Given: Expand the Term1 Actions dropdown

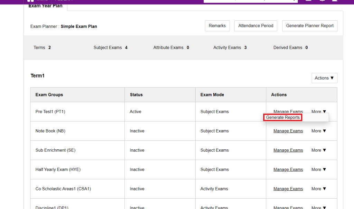Looking at the screenshot, I should point(324,78).
